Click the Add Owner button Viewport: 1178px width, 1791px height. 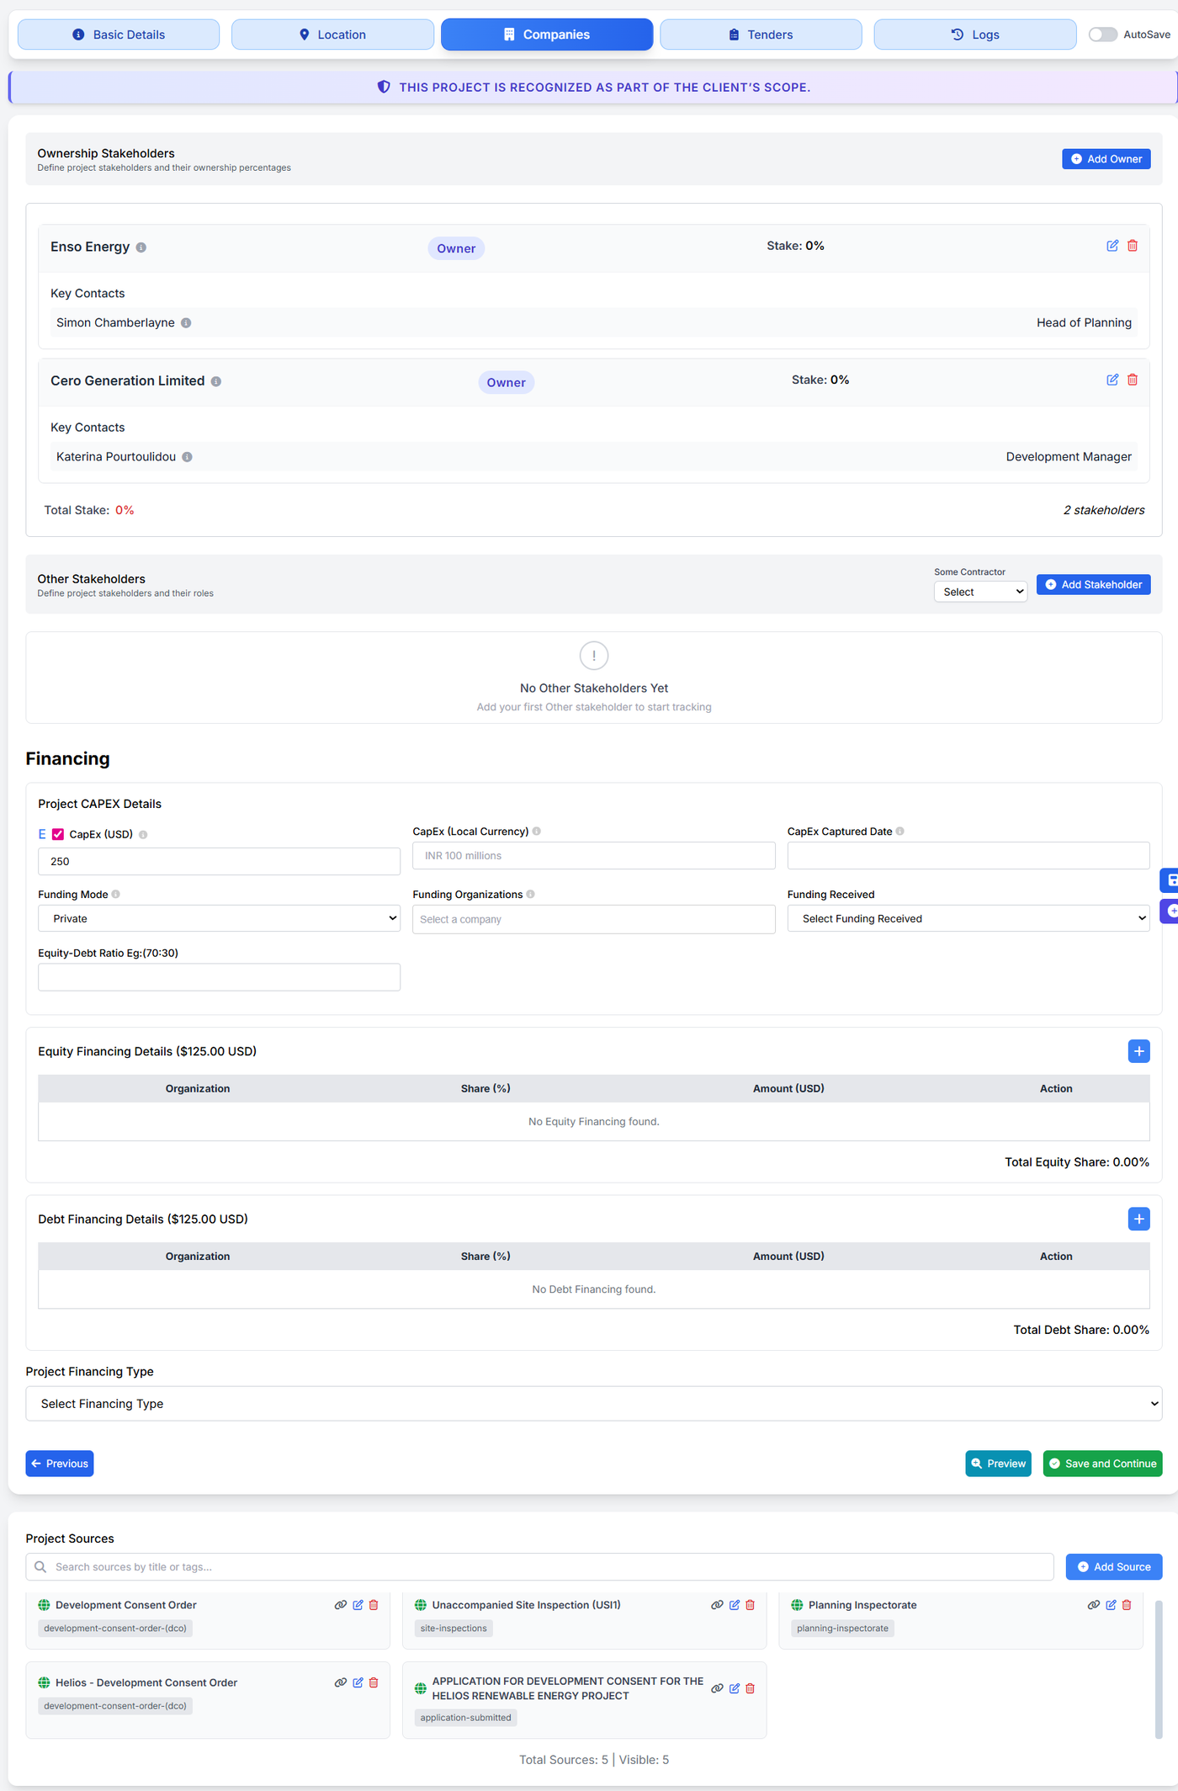1106,159
